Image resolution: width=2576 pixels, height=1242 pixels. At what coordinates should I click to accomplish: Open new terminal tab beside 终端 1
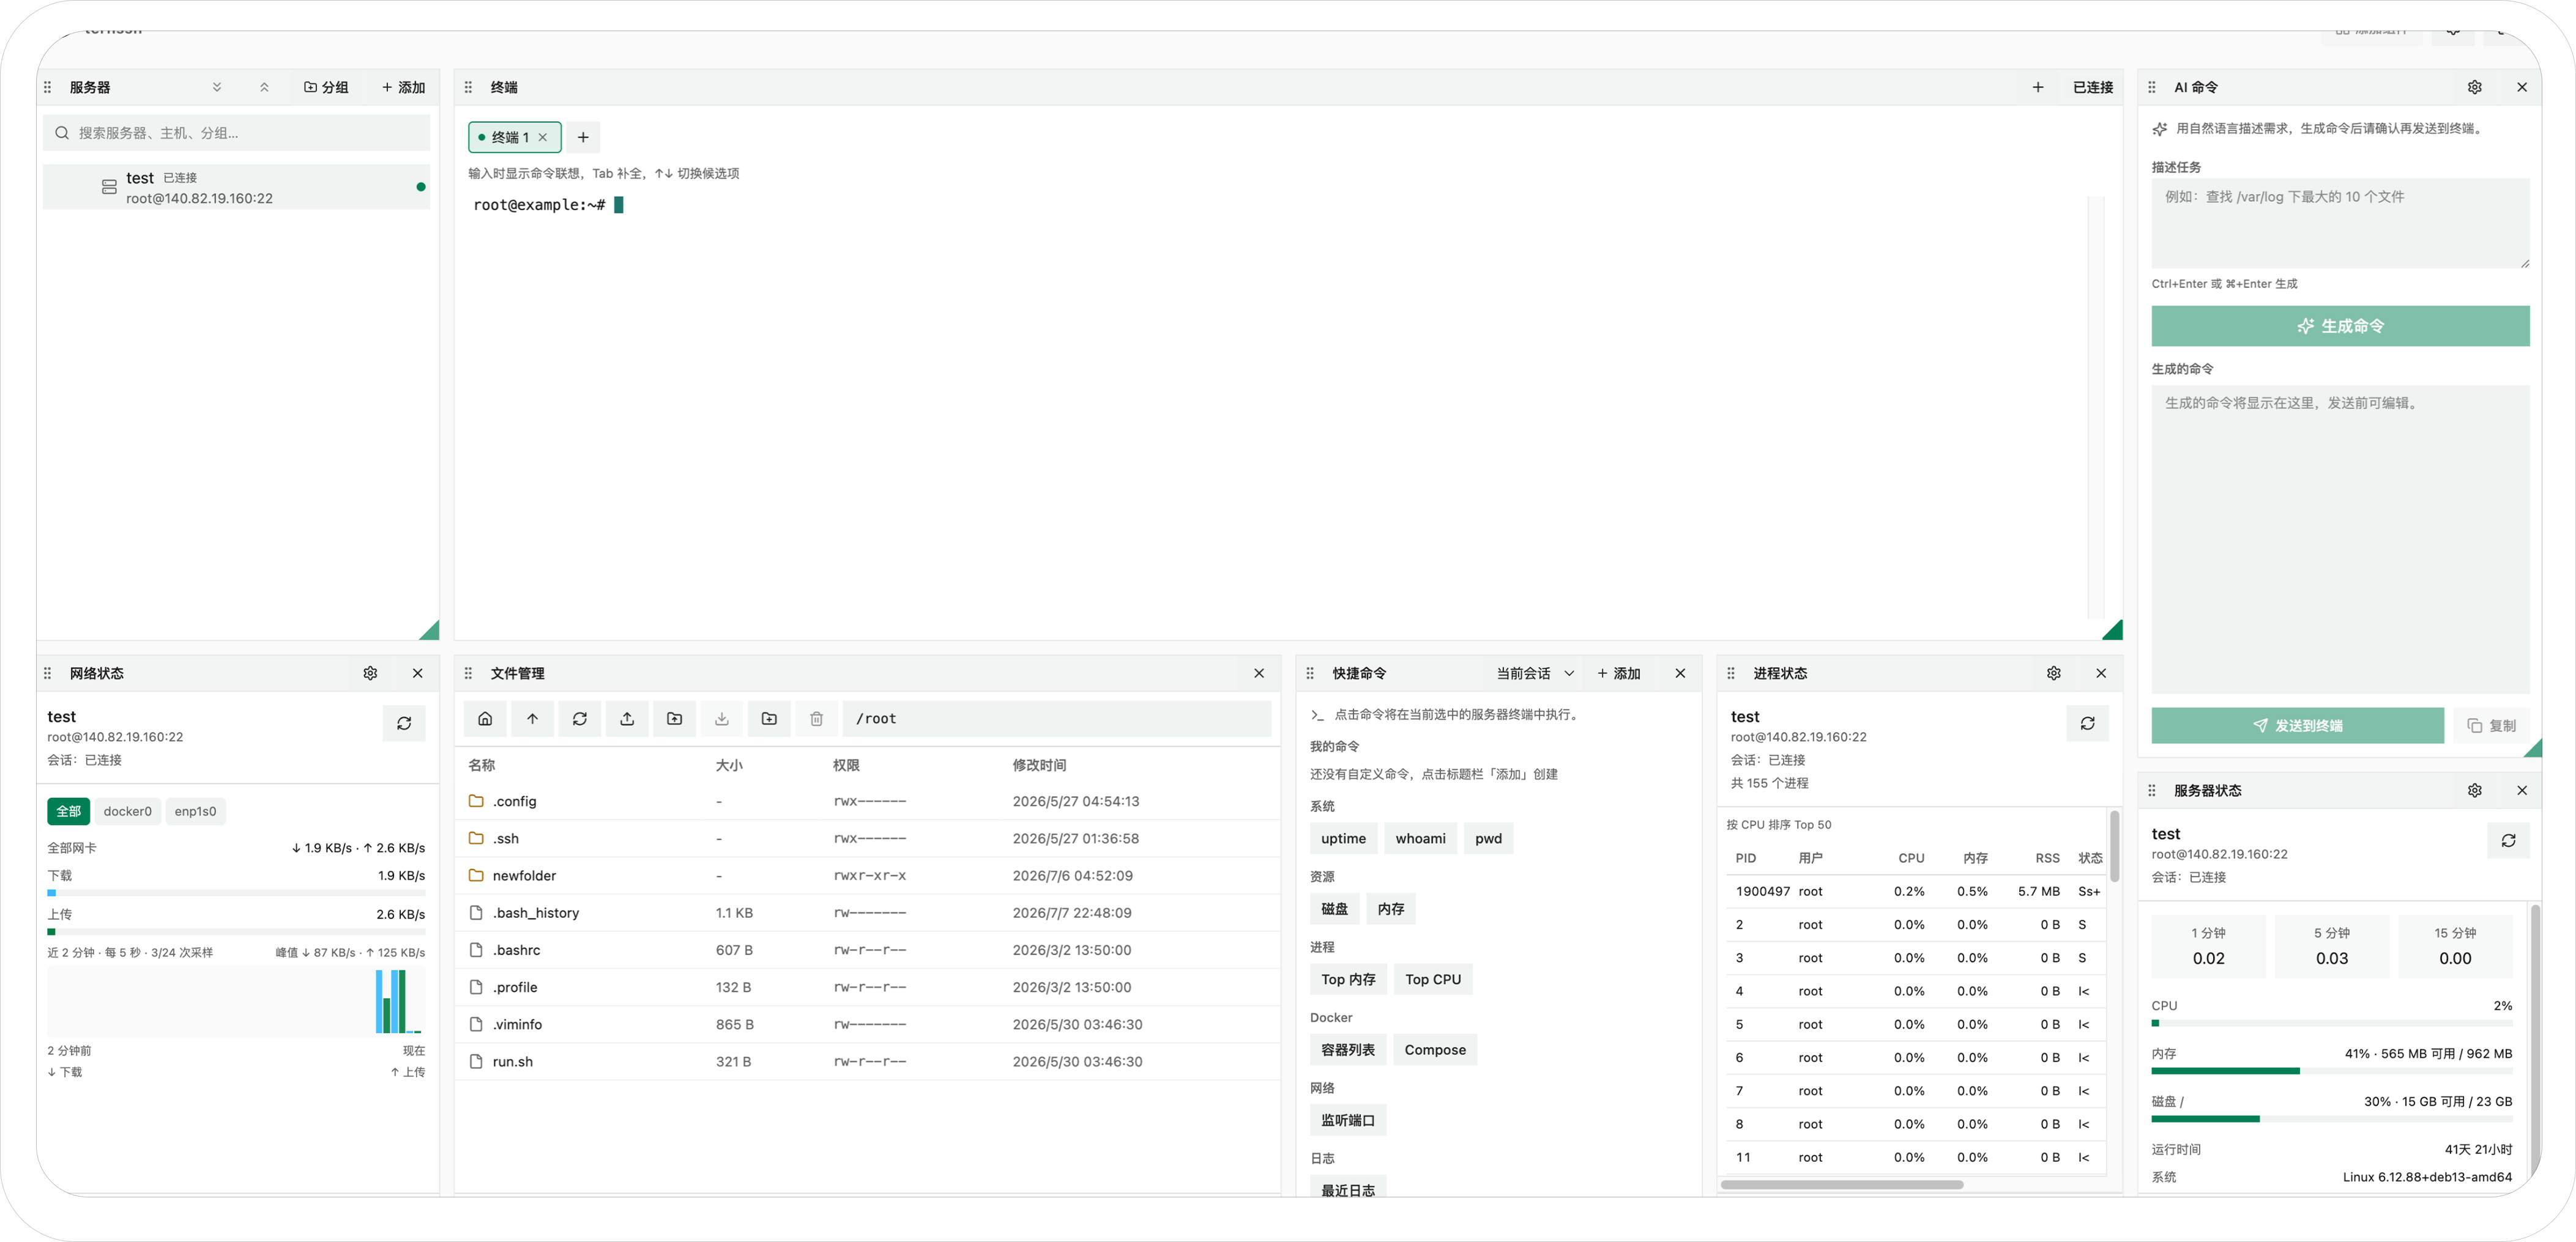[x=583, y=137]
